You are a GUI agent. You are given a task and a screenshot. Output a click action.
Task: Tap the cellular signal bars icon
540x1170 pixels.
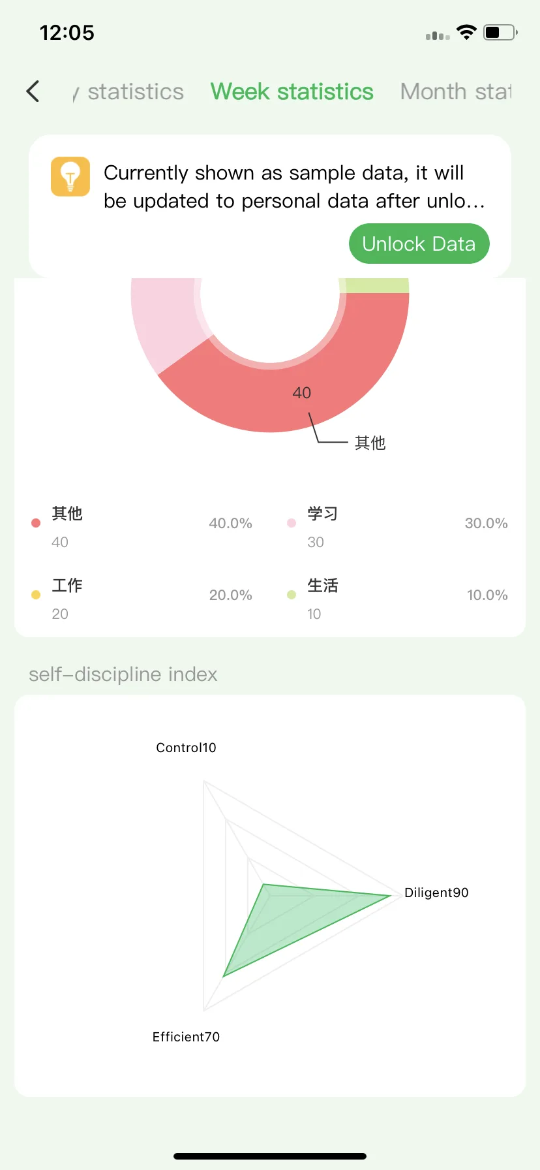coord(438,35)
